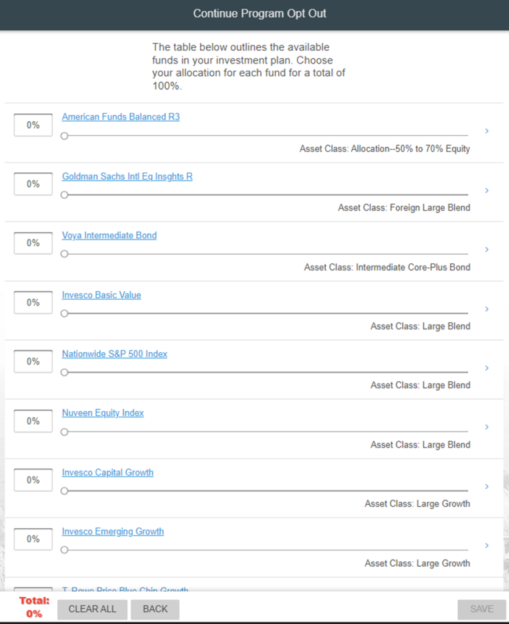
Task: Open Nationwide S&P 500 Index fund link
Action: coord(114,354)
